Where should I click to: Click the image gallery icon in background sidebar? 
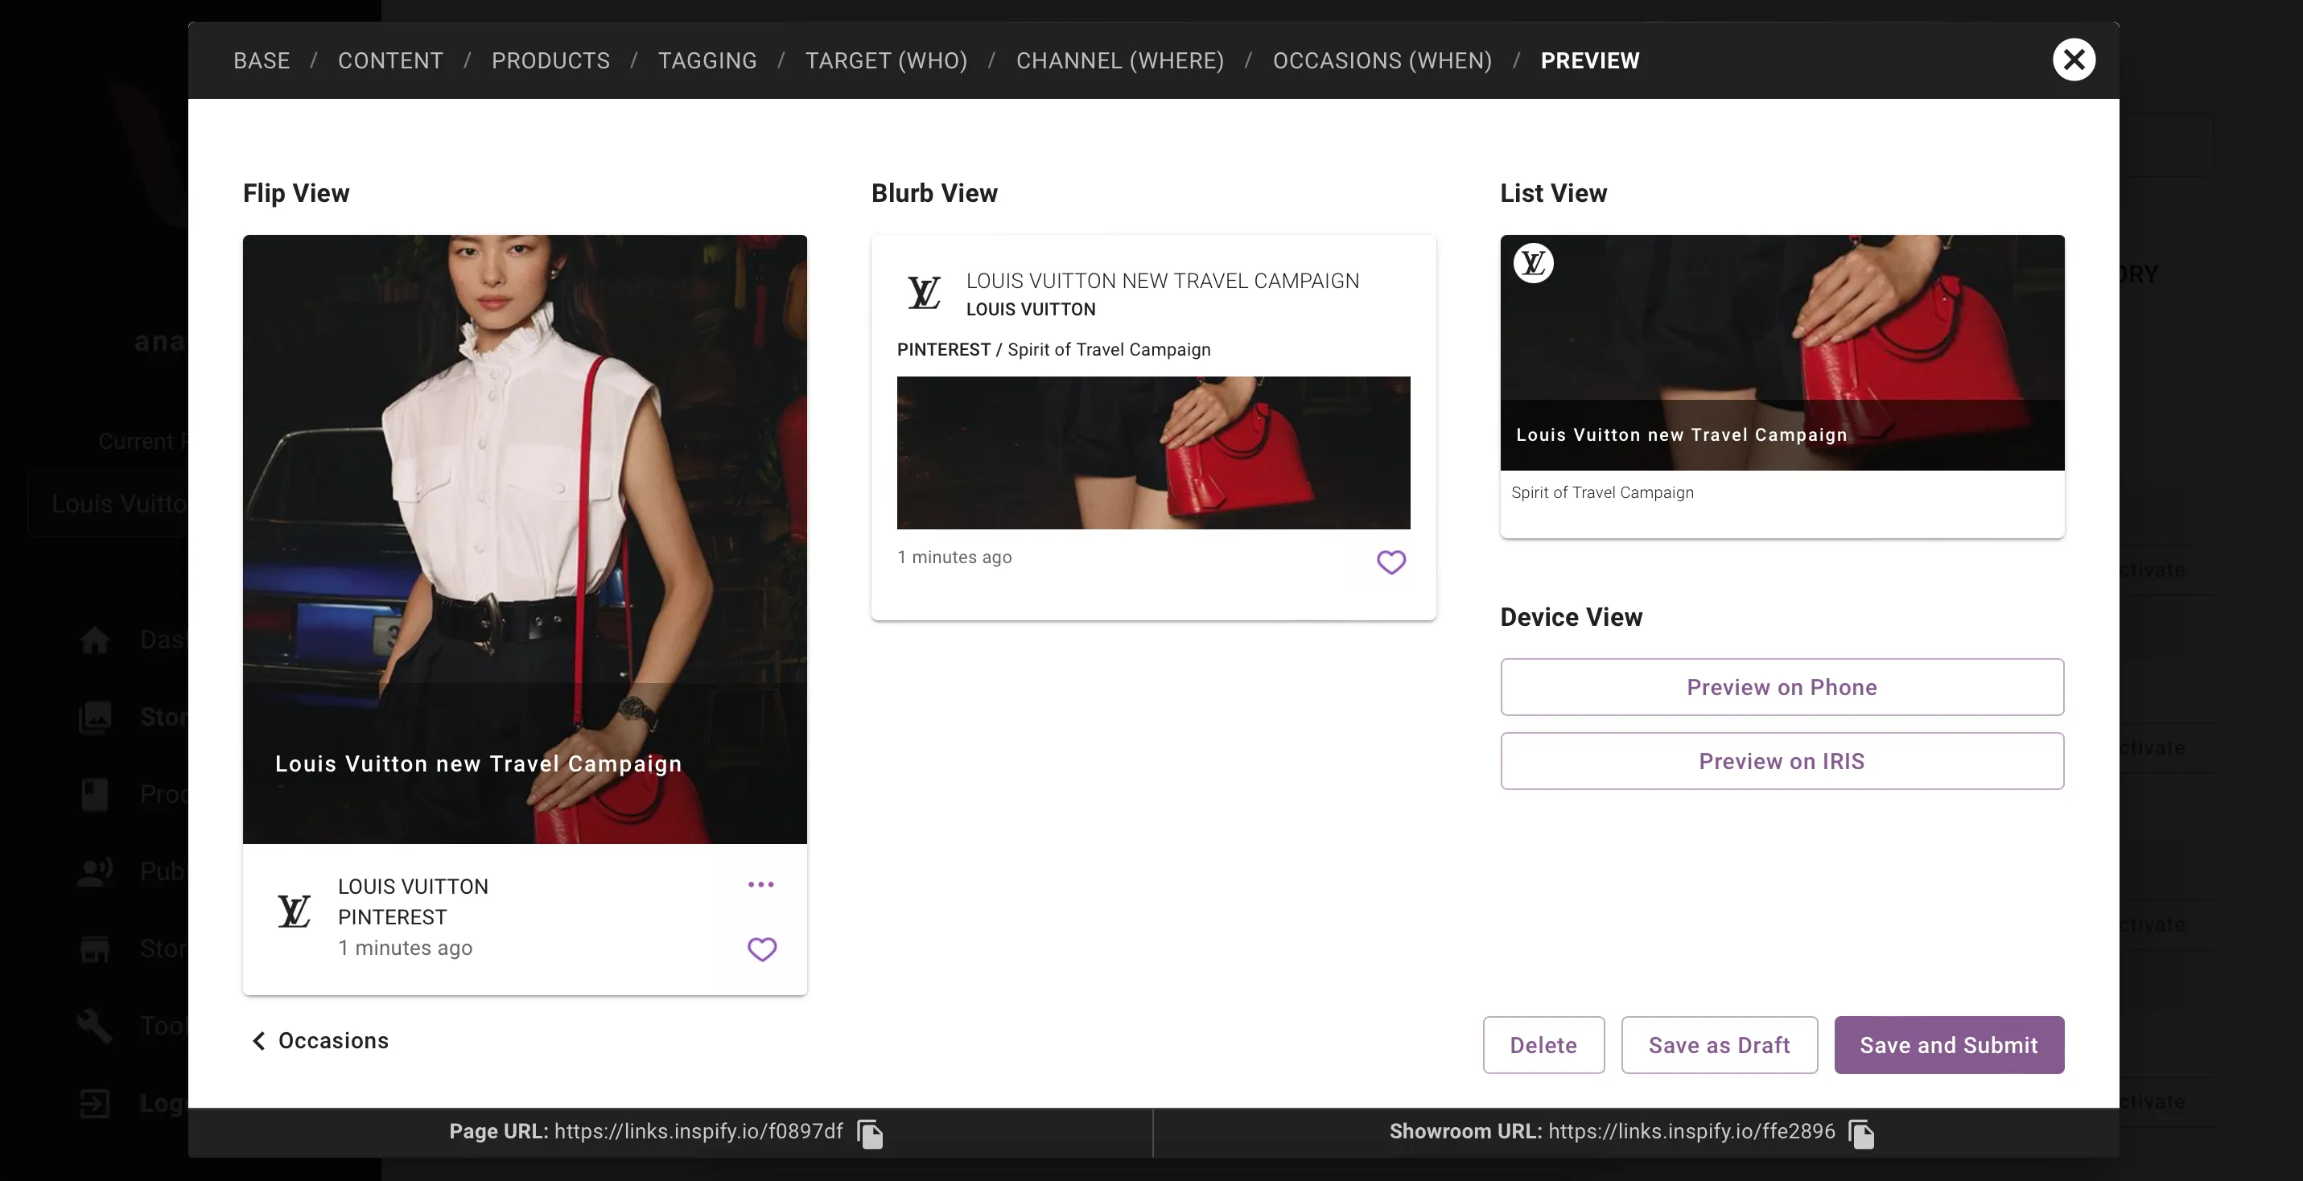[95, 717]
